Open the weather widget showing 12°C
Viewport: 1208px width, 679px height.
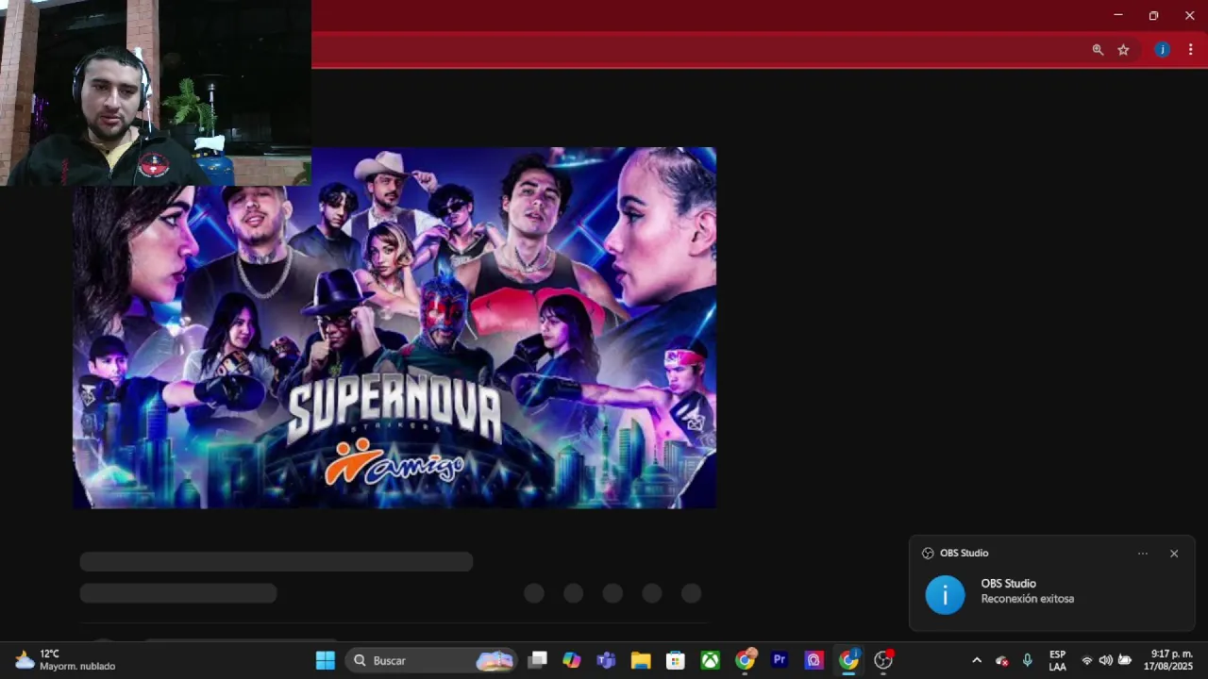pos(65,660)
